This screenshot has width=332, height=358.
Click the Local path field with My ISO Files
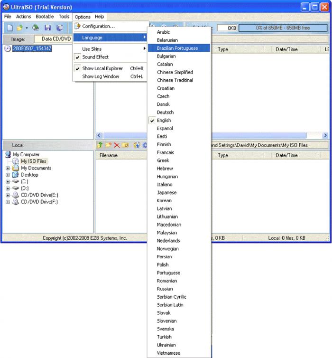269,145
